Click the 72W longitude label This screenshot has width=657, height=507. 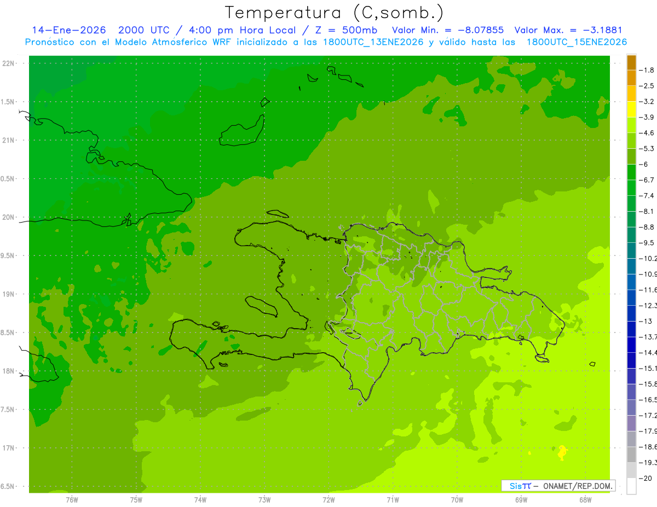click(328, 499)
